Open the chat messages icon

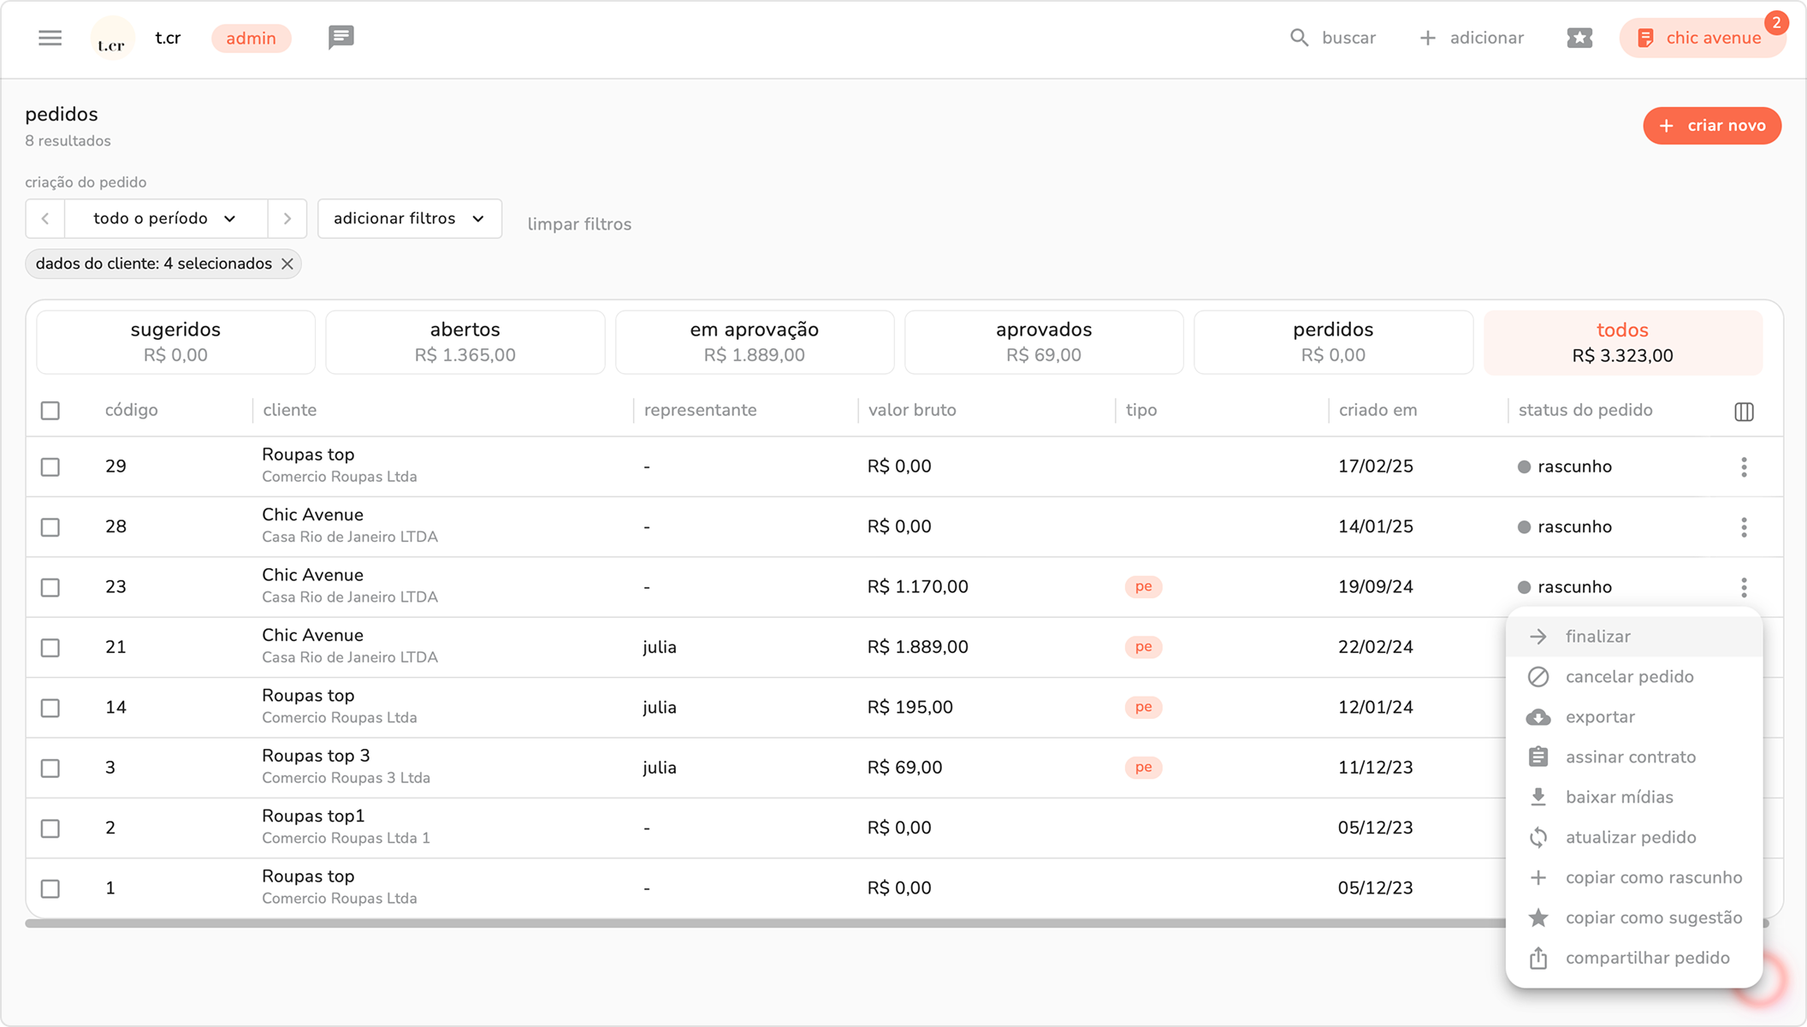[341, 38]
